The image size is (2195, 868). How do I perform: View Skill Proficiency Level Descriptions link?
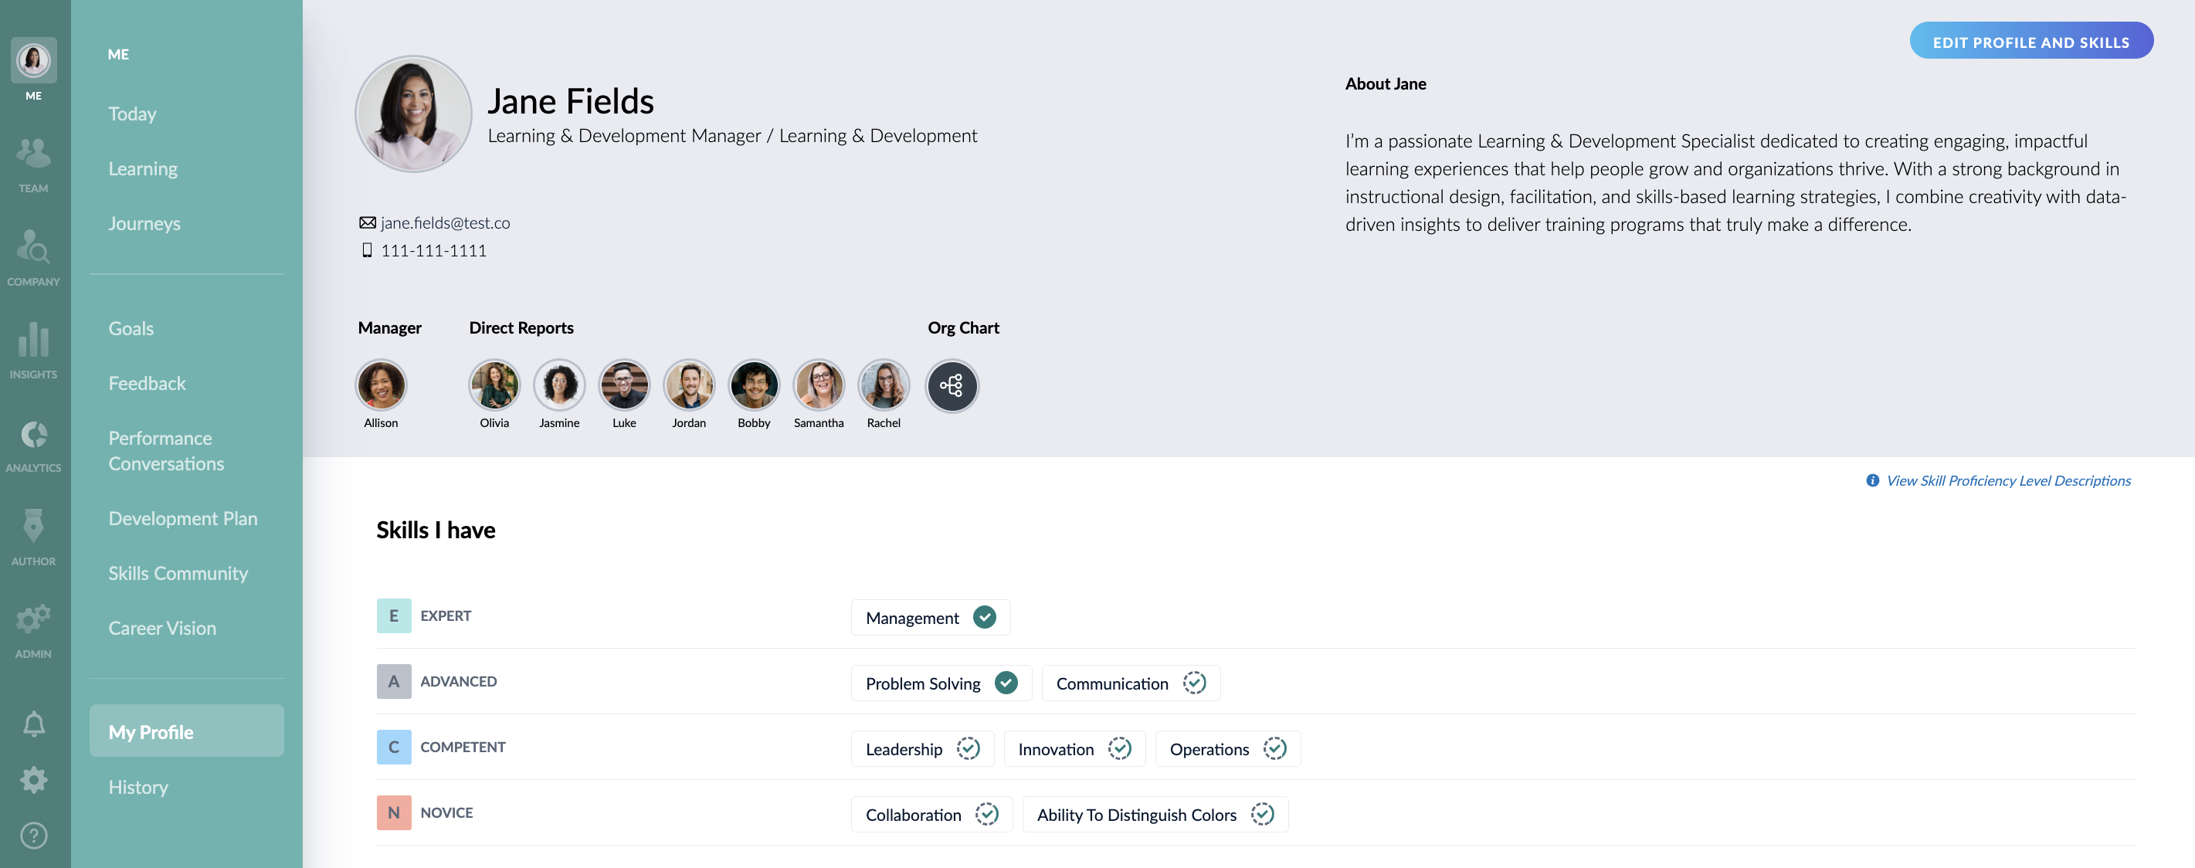(x=2007, y=480)
